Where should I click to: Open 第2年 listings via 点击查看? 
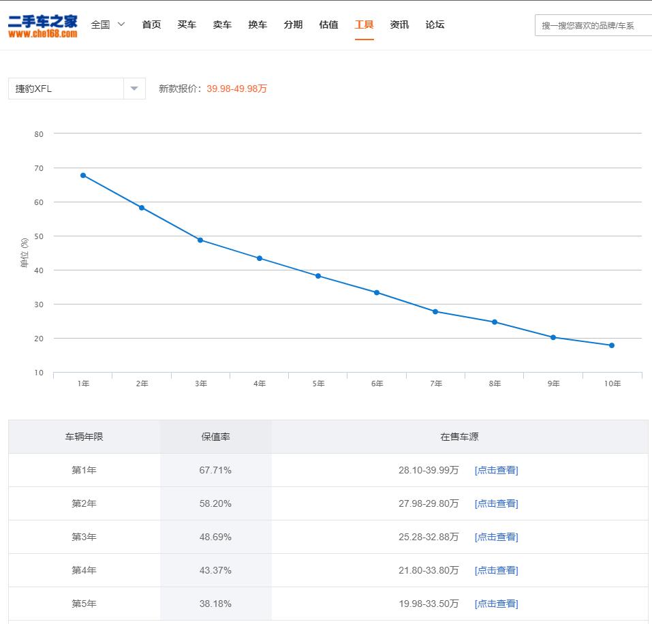[496, 503]
